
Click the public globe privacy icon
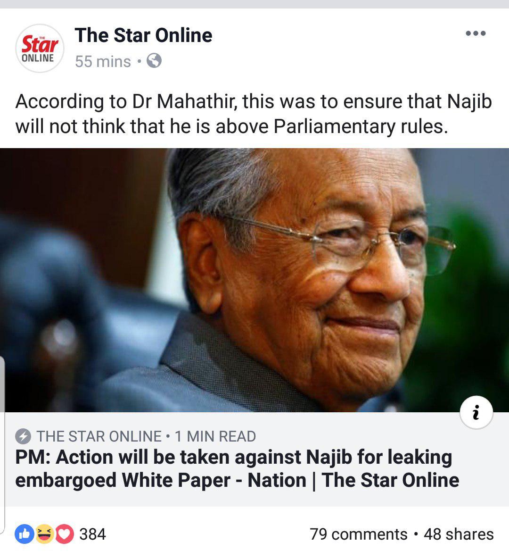[x=154, y=60]
